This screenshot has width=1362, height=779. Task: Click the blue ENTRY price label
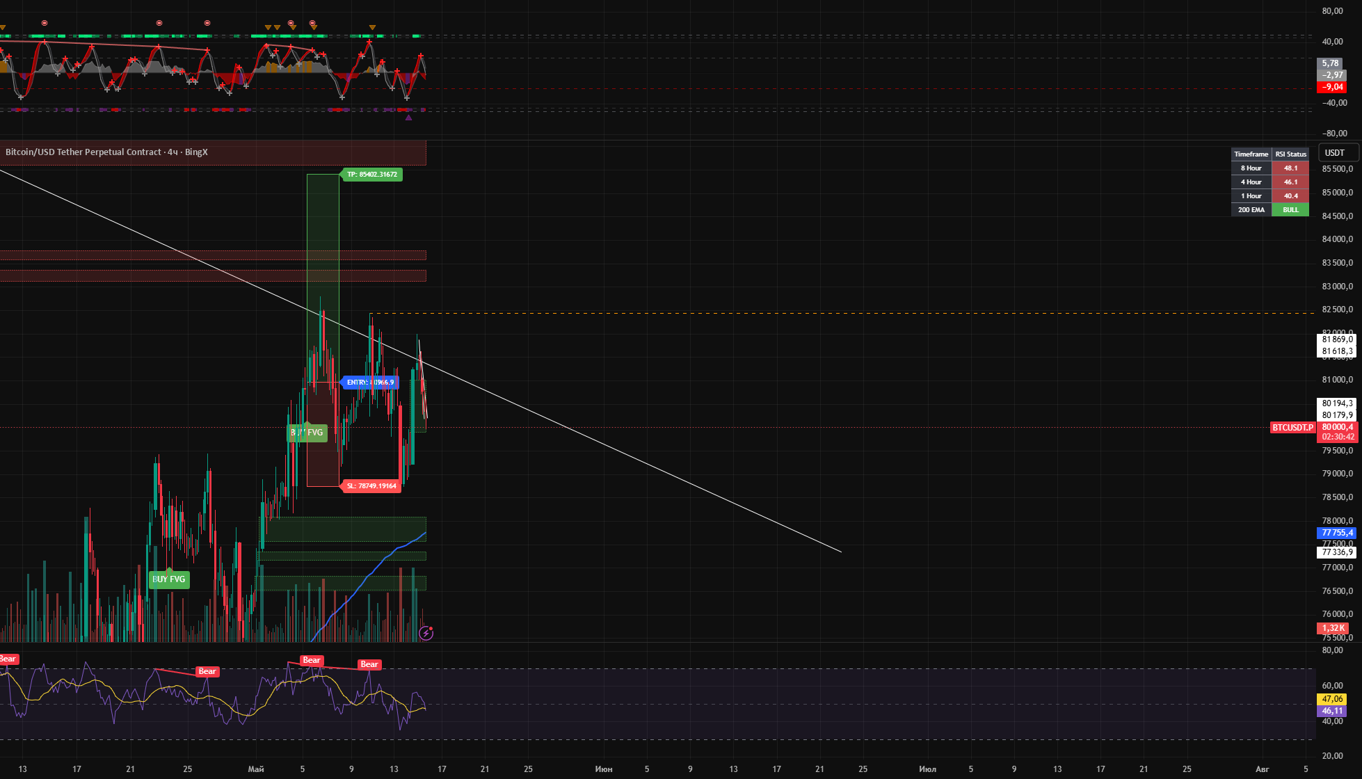[370, 382]
